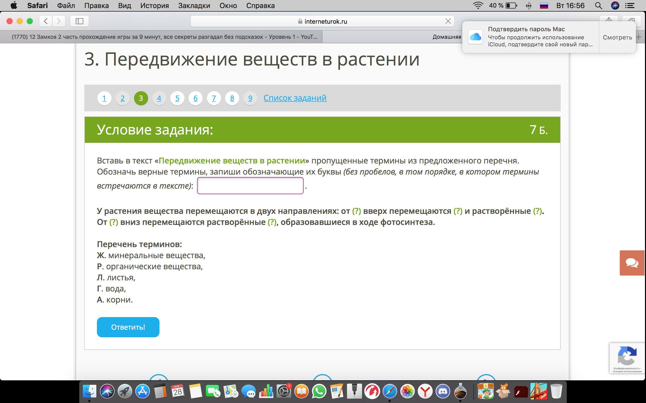Open the Список заданий link
The height and width of the screenshot is (403, 646).
pos(295,98)
